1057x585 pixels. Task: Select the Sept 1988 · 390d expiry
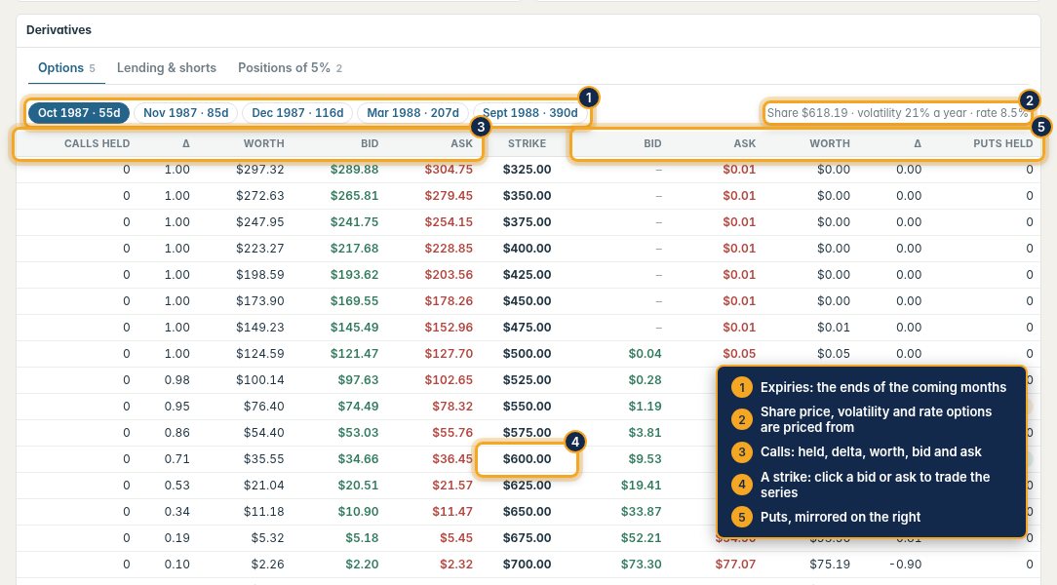(x=529, y=112)
